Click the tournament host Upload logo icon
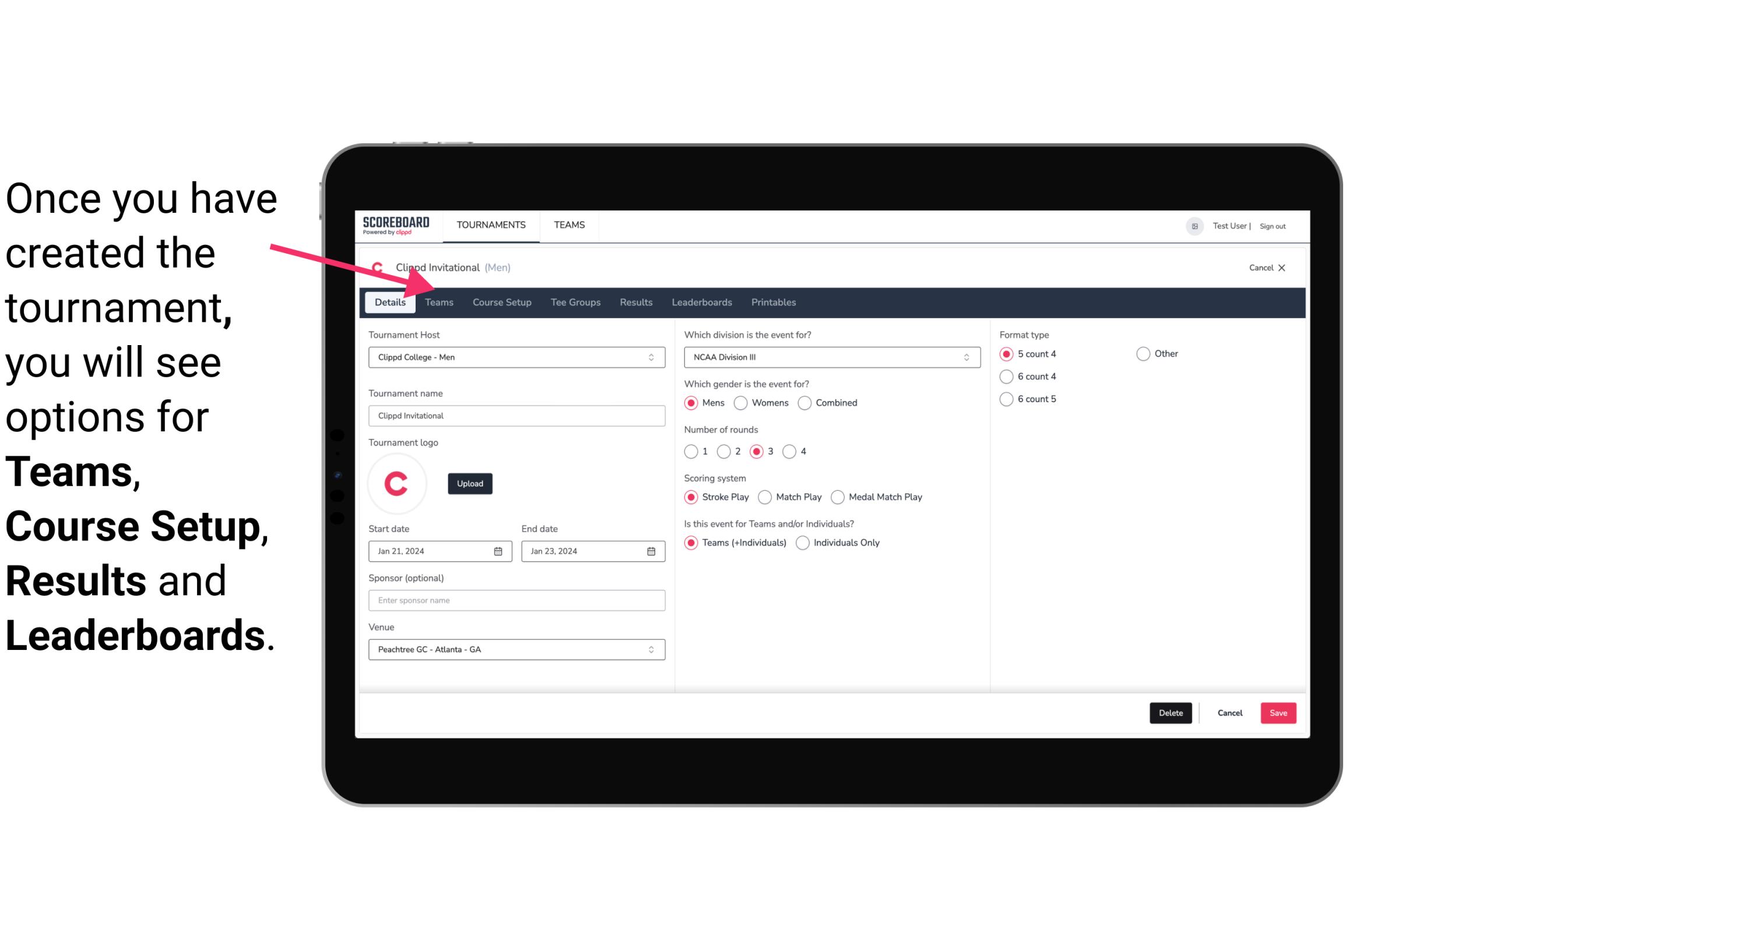This screenshot has height=949, width=1764. click(x=470, y=483)
